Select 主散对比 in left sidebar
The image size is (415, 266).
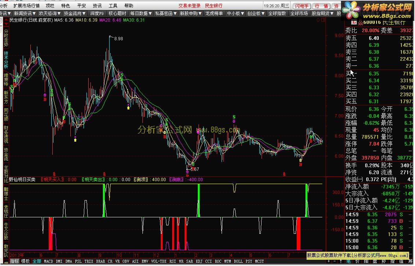tap(6, 174)
